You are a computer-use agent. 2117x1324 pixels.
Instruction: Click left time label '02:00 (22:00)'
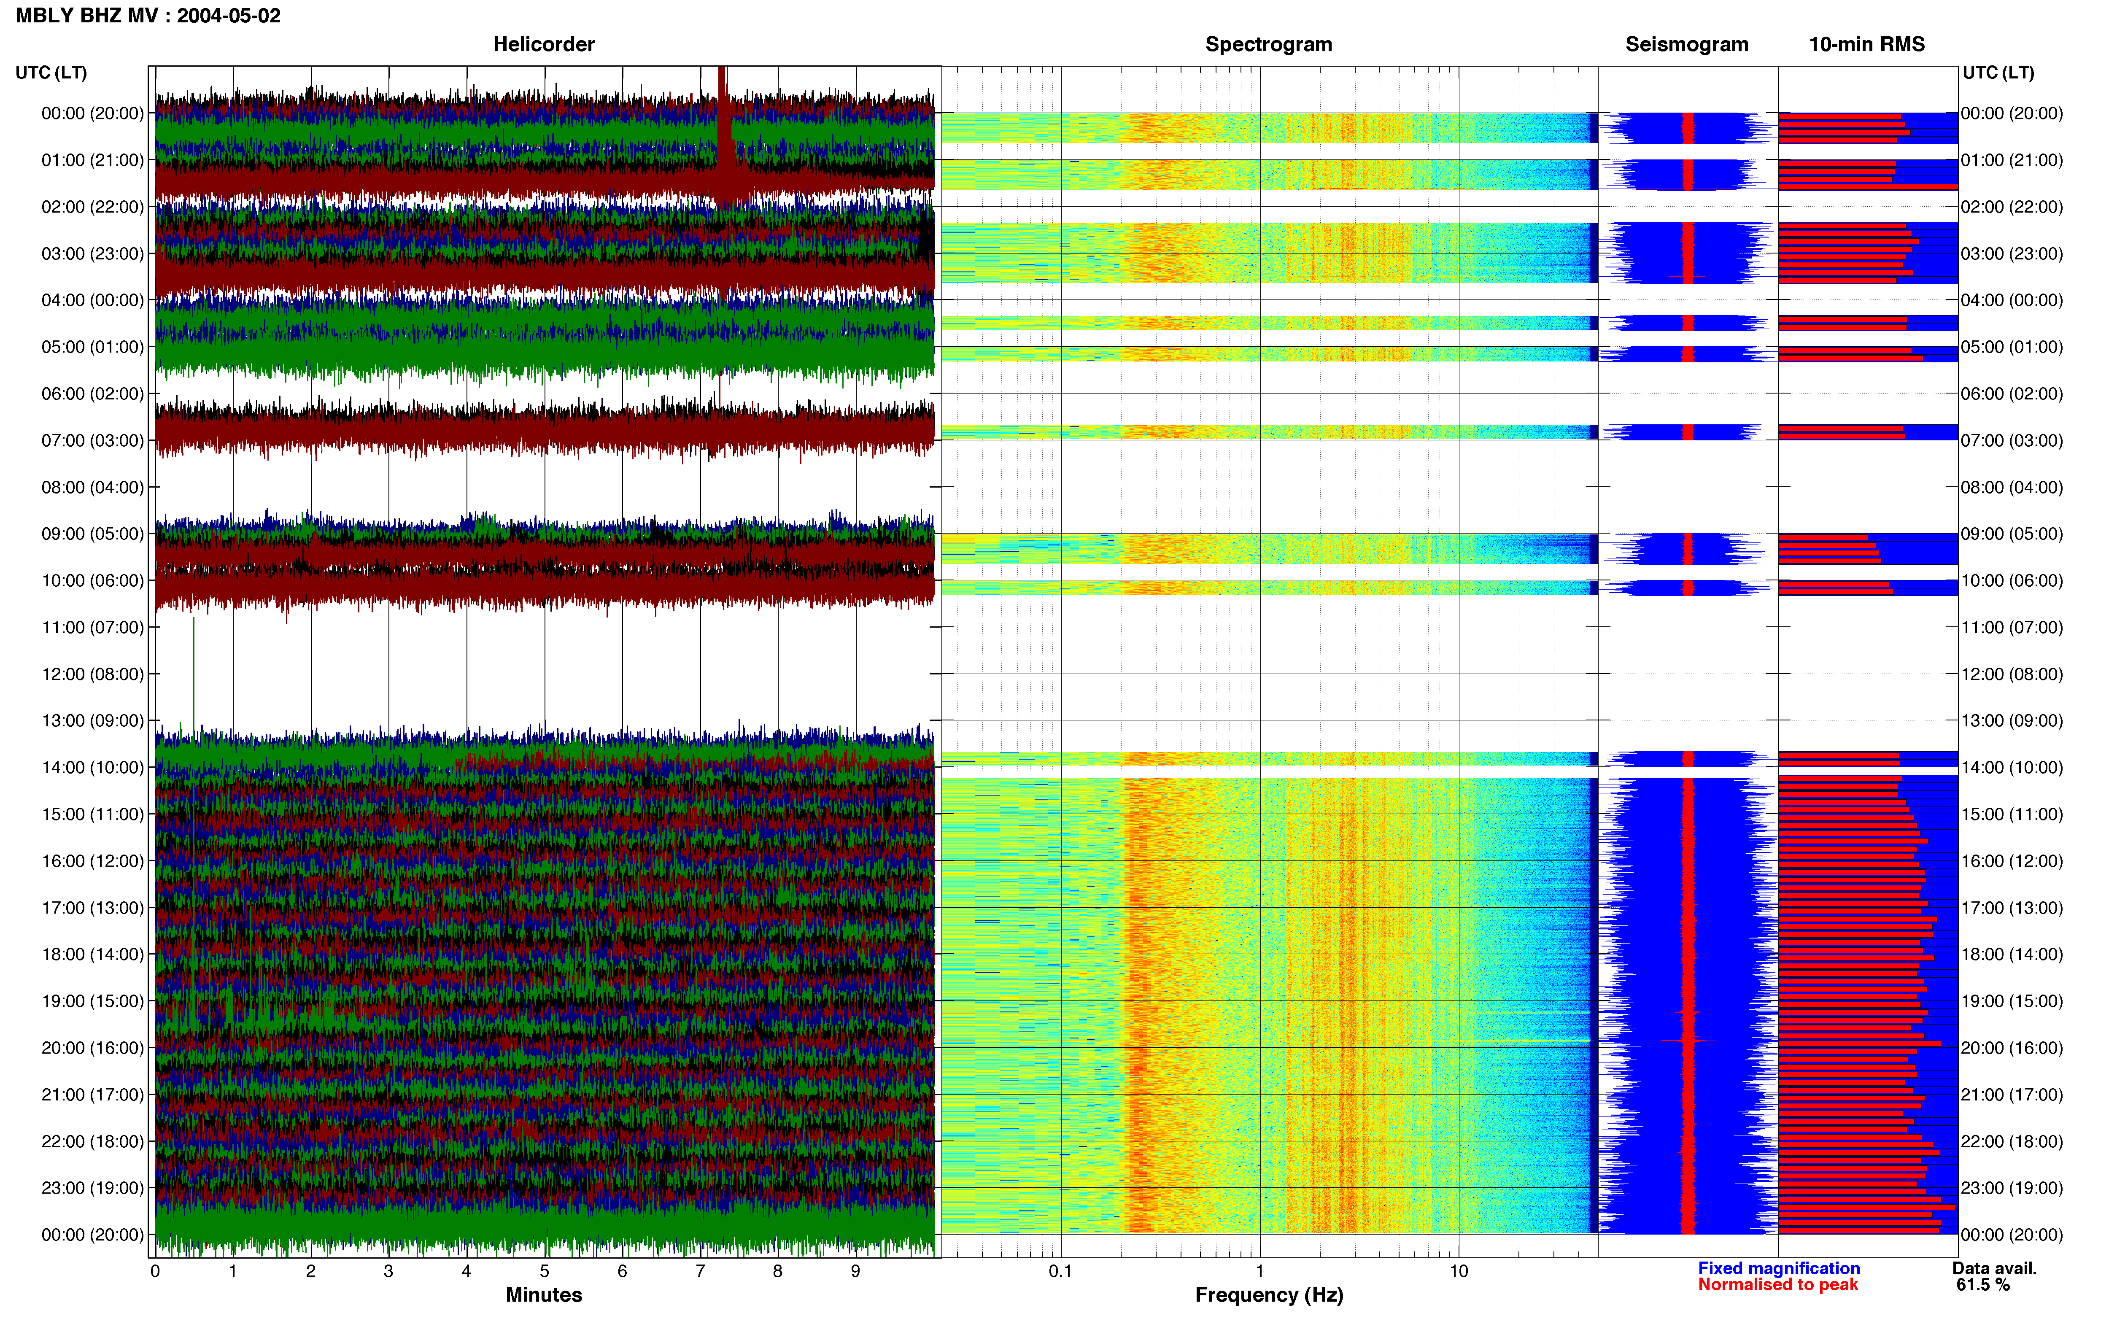[93, 207]
